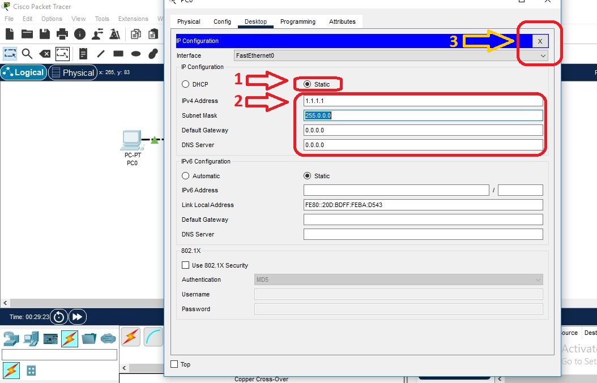Switch IPv4 addressing to DHCP
The image size is (597, 383).
point(185,83)
